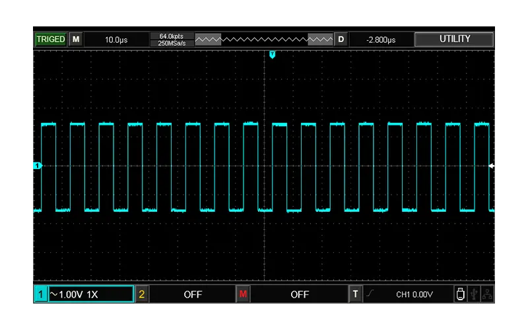Click the waveform memory position bar
Image resolution: width=528 pixels, height=330 pixels.
click(265, 40)
